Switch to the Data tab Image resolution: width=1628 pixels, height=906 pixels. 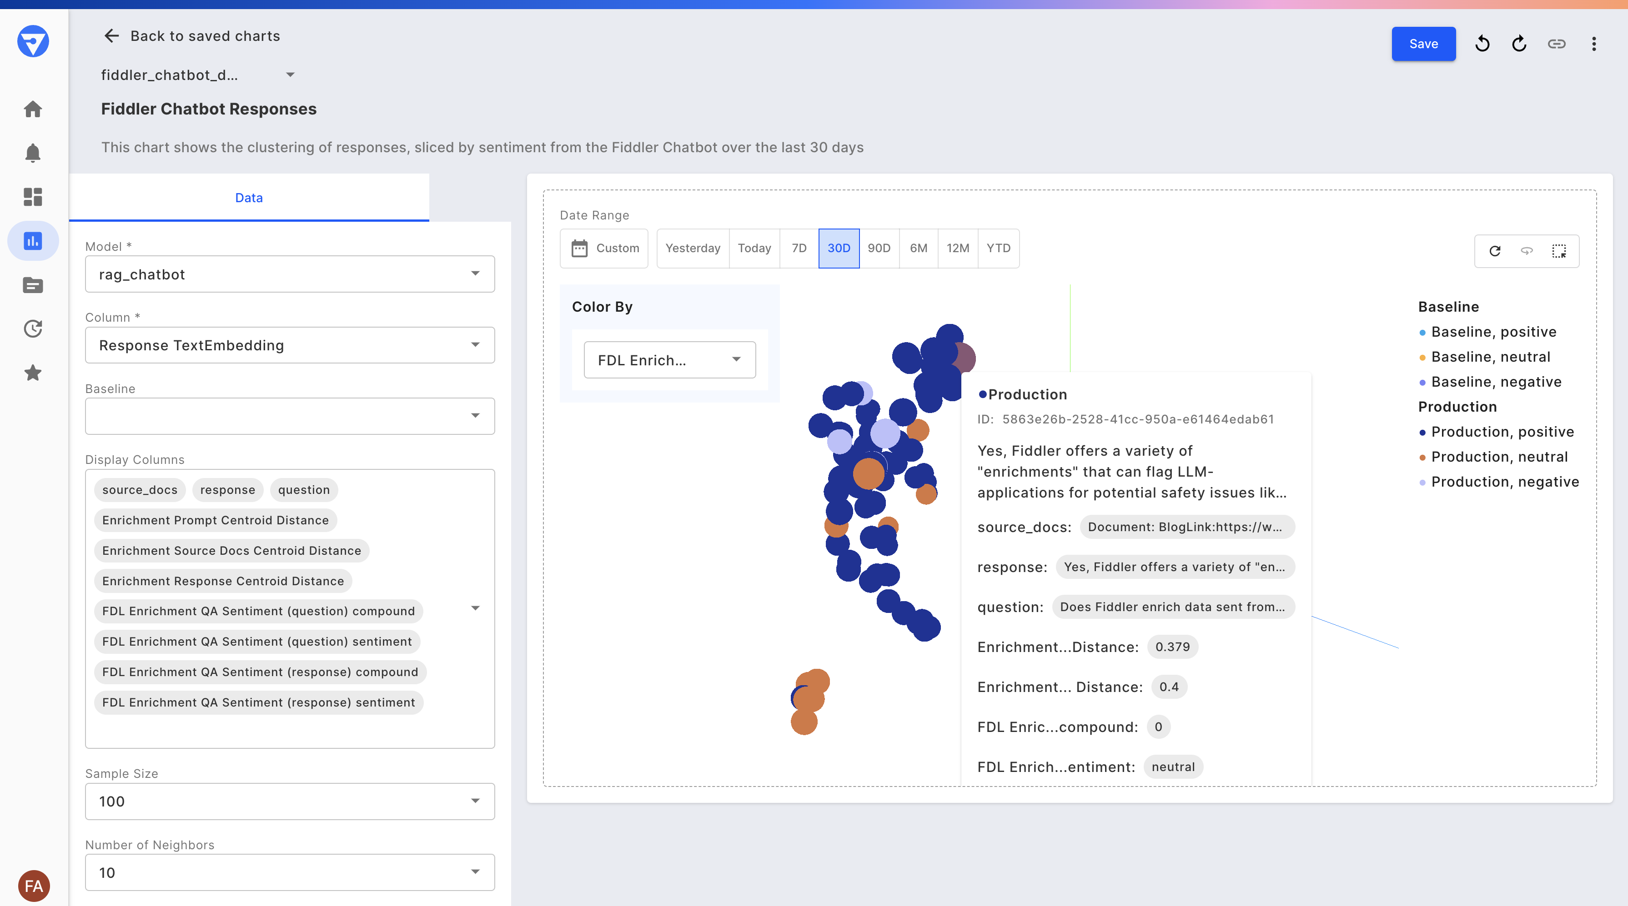click(x=248, y=198)
